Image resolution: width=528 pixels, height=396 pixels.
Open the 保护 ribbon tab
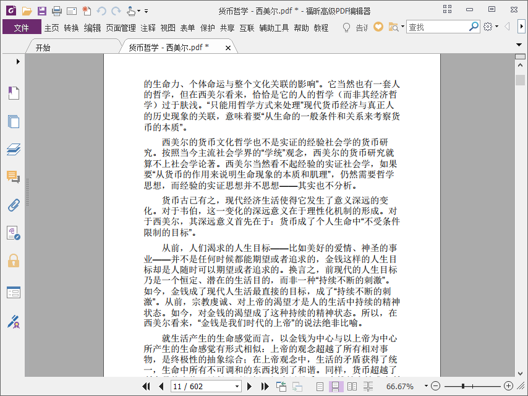(208, 28)
